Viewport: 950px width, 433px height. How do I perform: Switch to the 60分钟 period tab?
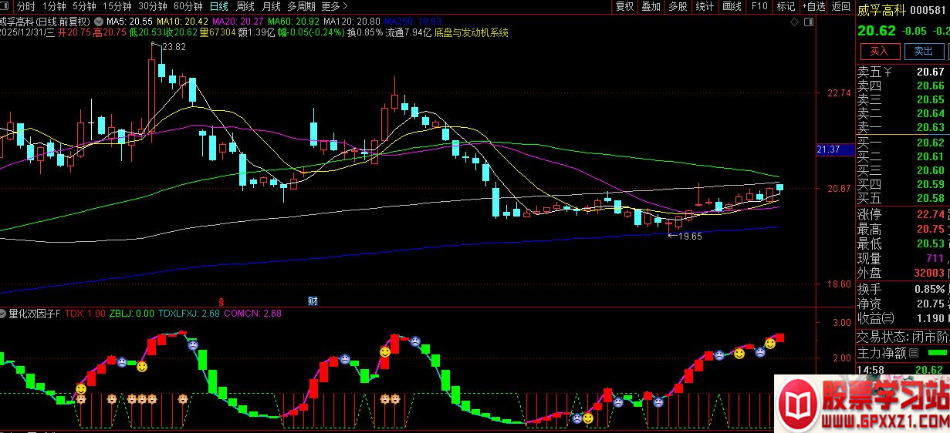tap(188, 6)
